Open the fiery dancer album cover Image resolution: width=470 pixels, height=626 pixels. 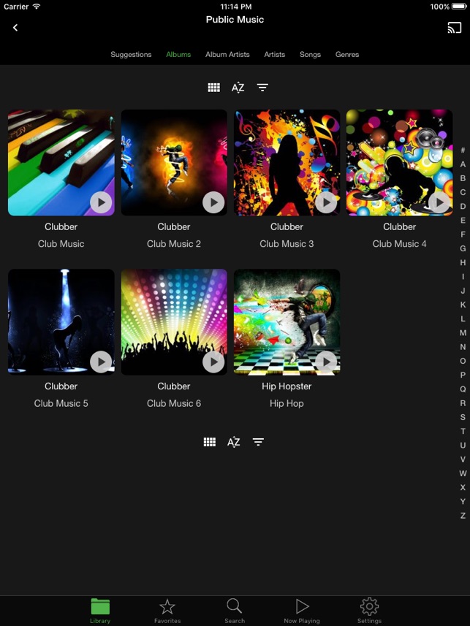[x=174, y=162]
